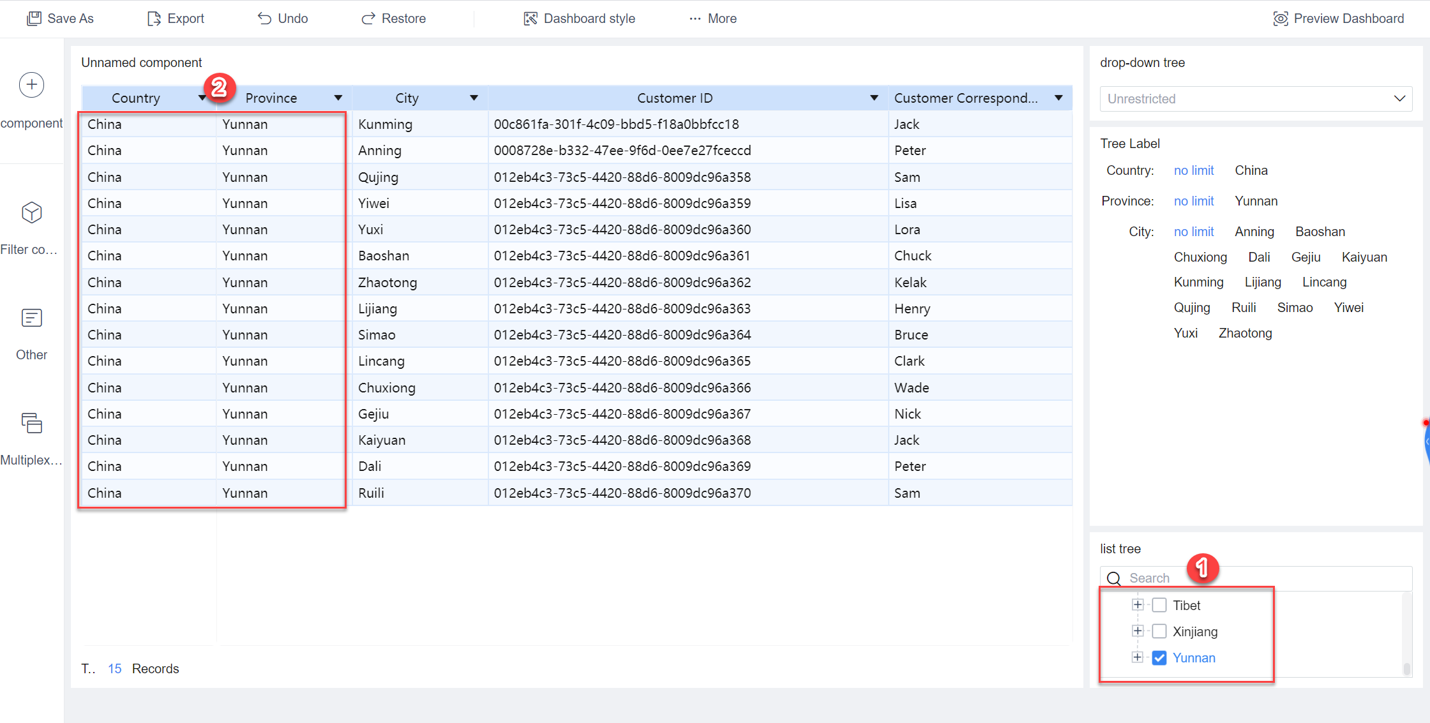The height and width of the screenshot is (723, 1430).
Task: Open the More options menu
Action: [713, 19]
